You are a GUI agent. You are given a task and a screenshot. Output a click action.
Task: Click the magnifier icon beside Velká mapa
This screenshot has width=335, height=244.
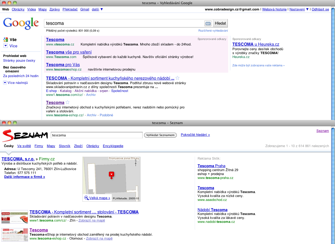(x=86, y=198)
